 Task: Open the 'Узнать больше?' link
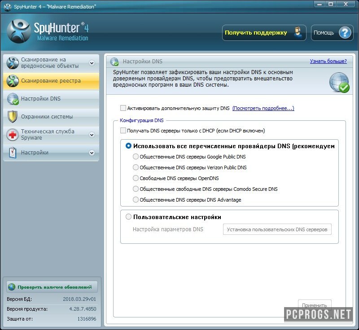pyautogui.click(x=328, y=62)
